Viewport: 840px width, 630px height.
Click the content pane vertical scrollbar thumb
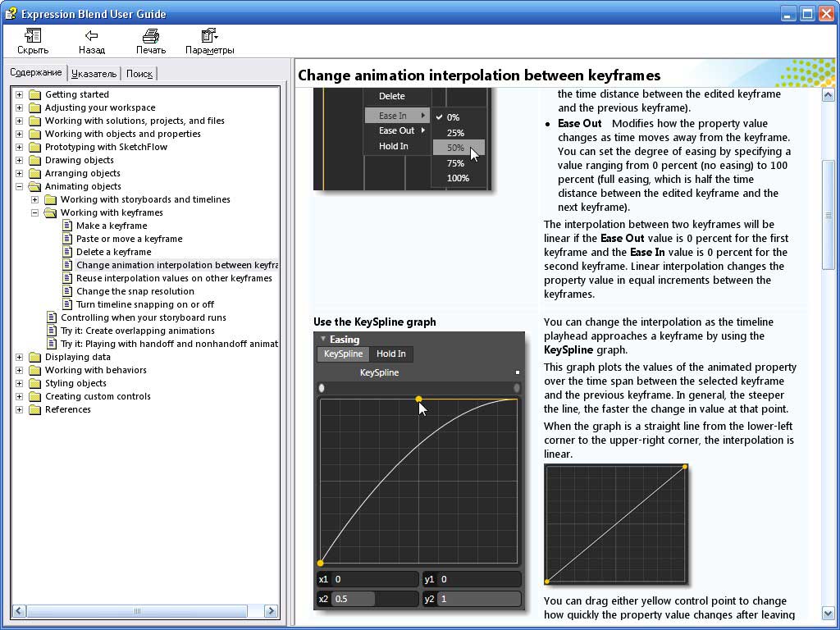(829, 215)
